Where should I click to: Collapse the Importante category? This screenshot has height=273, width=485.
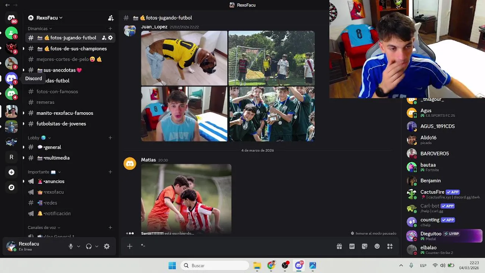point(44,172)
